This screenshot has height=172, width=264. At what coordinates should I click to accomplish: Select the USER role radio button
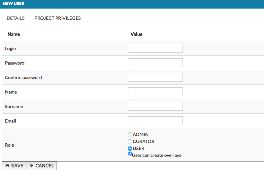(x=130, y=149)
